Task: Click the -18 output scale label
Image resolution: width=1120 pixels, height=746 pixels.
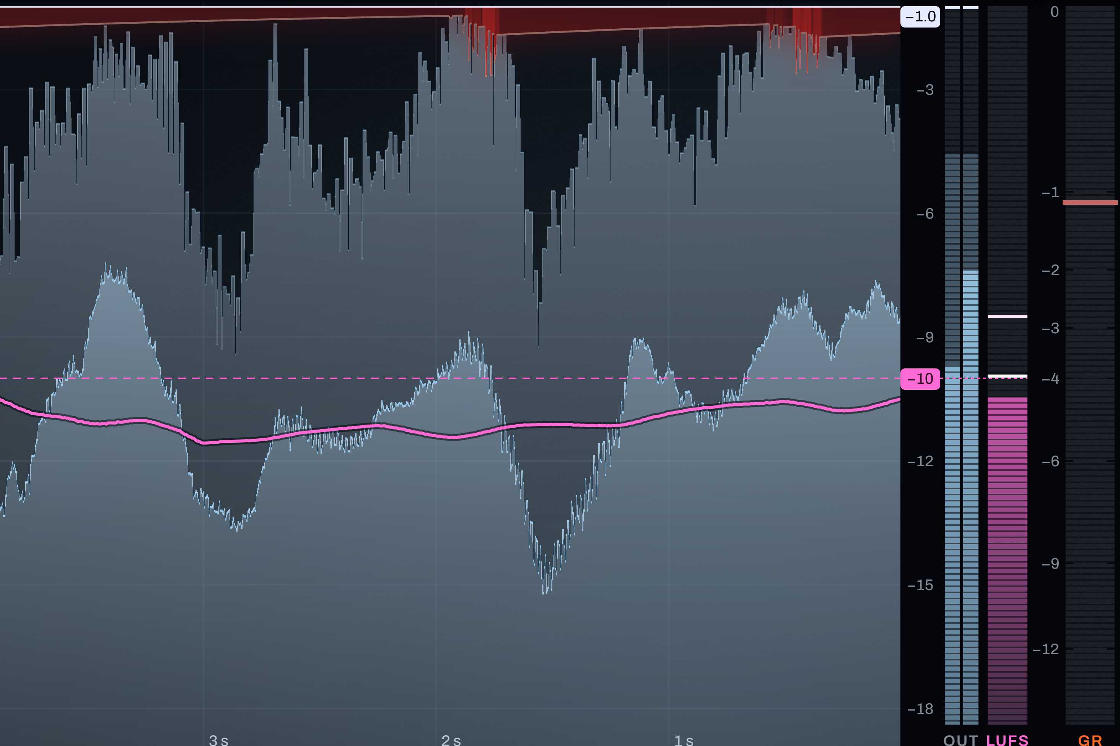Action: 920,709
